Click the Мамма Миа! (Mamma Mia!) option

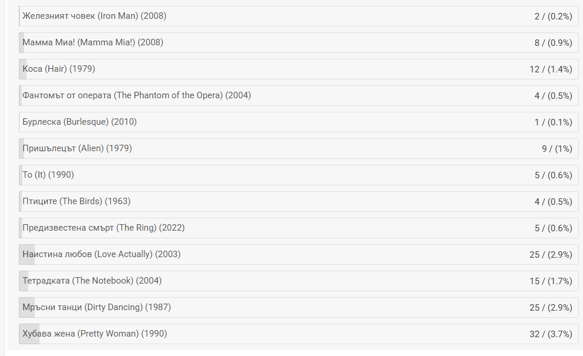click(298, 42)
